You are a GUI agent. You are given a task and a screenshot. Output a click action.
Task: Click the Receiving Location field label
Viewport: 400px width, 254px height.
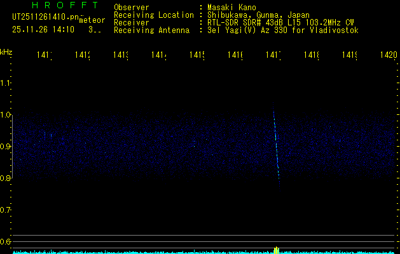point(153,15)
